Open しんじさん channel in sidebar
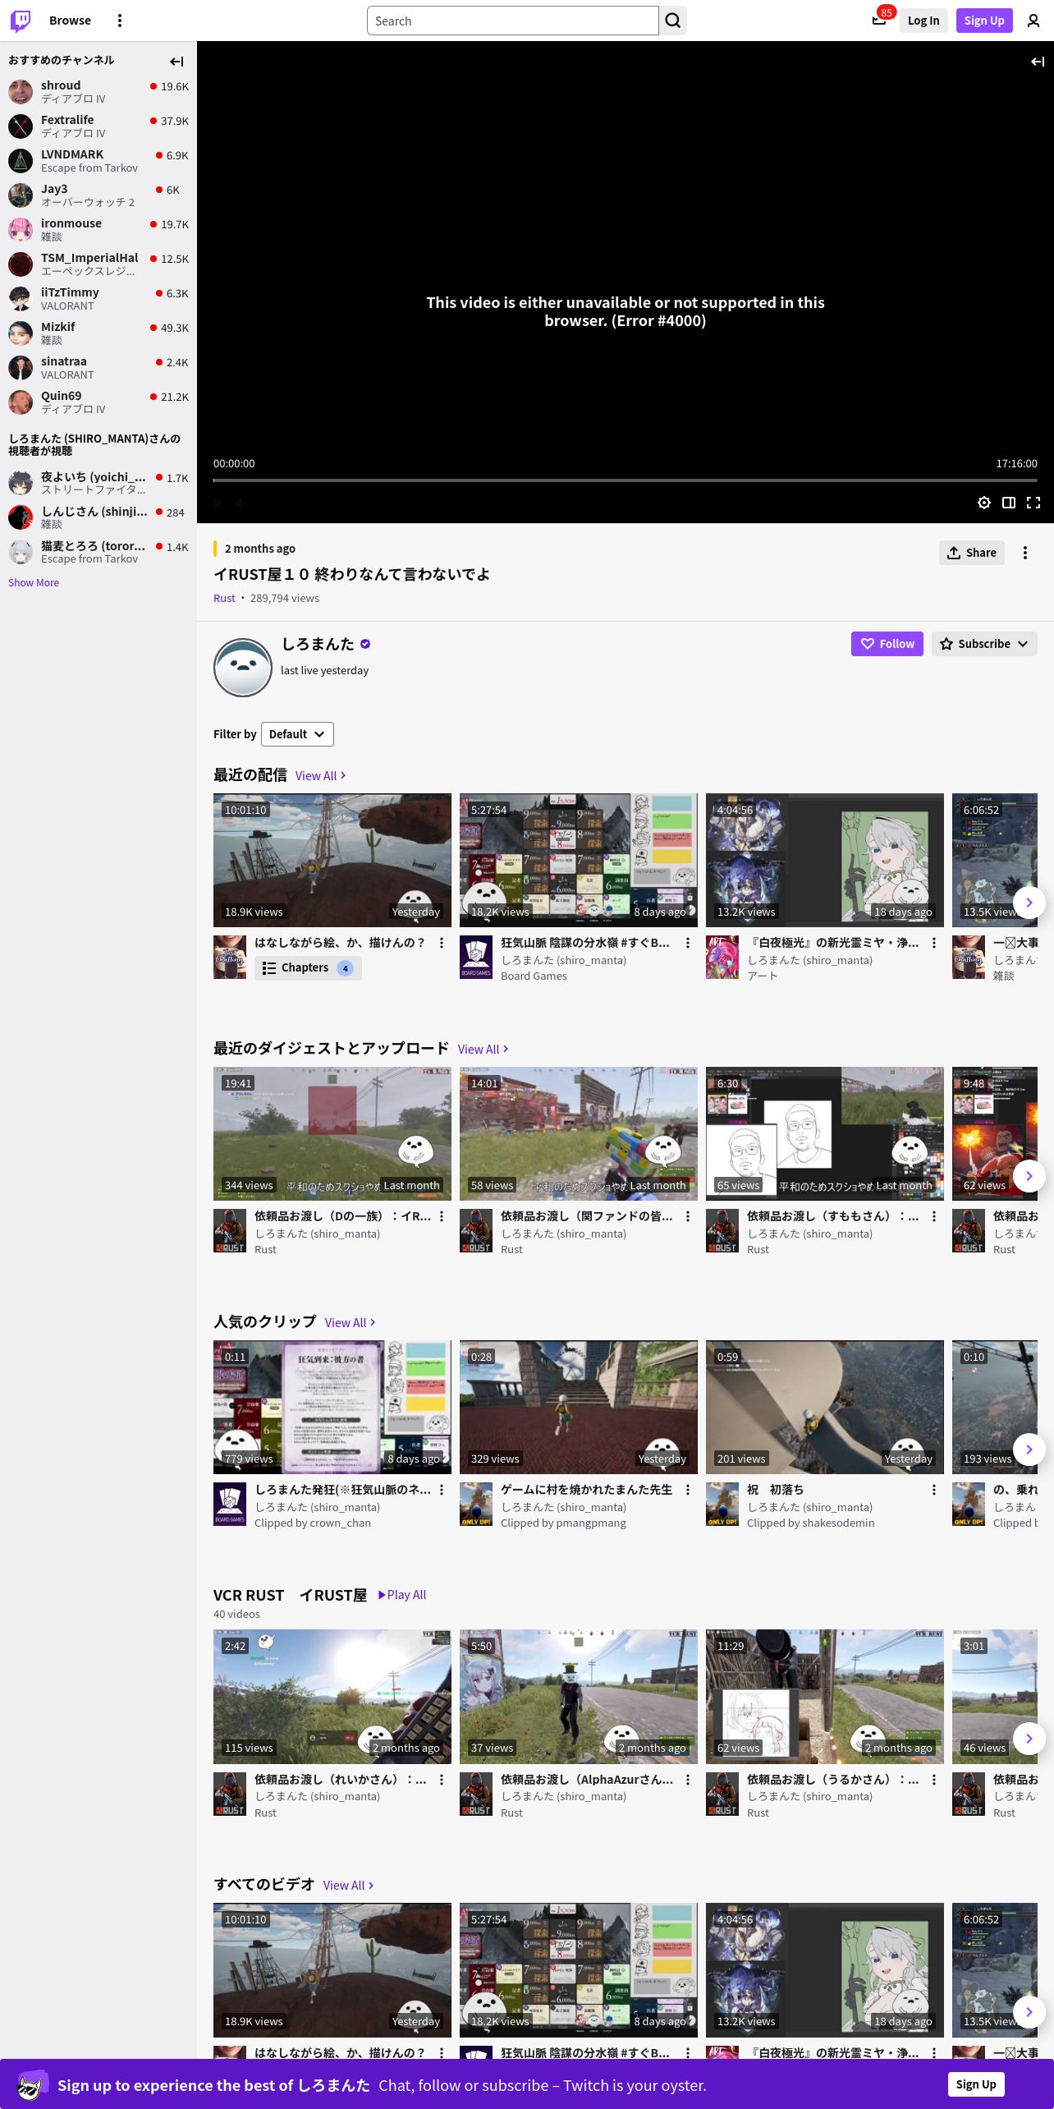The height and width of the screenshot is (2109, 1054). (99, 517)
